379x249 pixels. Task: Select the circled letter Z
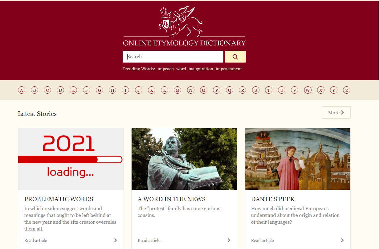pyautogui.click(x=347, y=90)
